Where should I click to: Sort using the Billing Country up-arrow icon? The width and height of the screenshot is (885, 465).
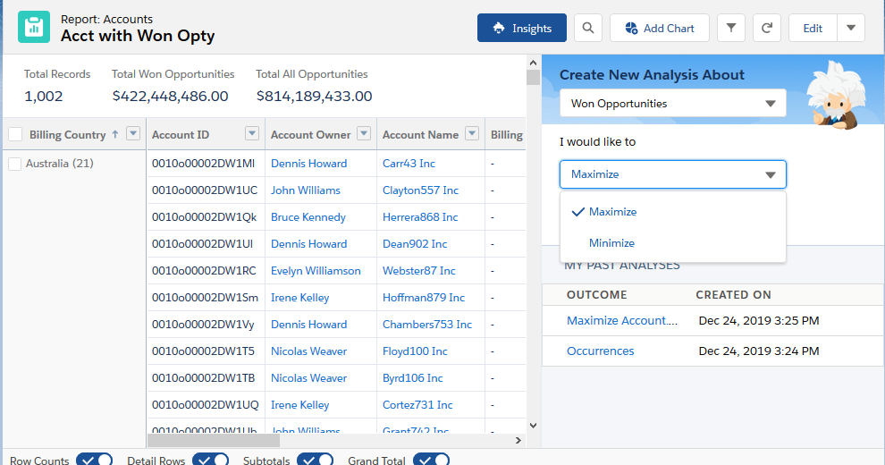coord(115,134)
